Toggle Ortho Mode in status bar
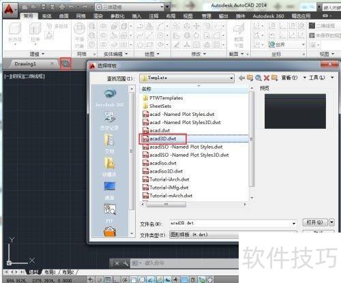 pyautogui.click(x=116, y=280)
